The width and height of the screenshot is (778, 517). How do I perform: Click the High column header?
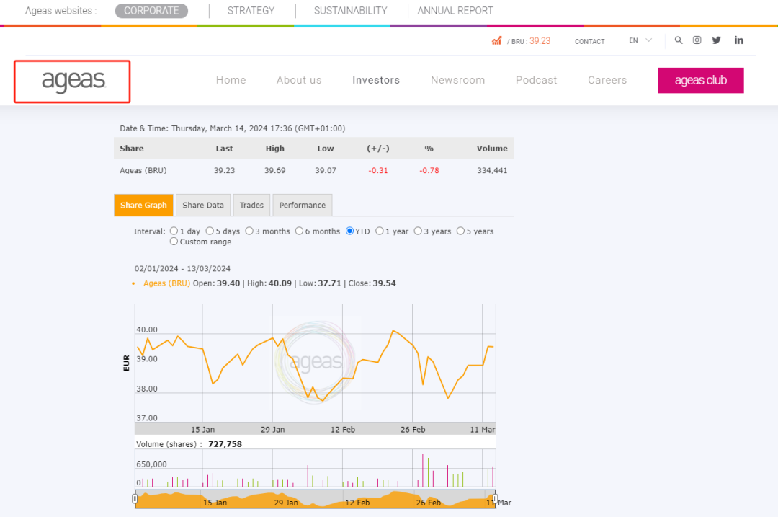[275, 149]
